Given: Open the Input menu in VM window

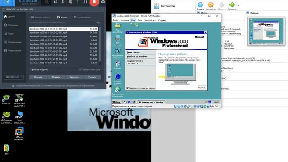Looking at the screenshot, I should (140, 20).
